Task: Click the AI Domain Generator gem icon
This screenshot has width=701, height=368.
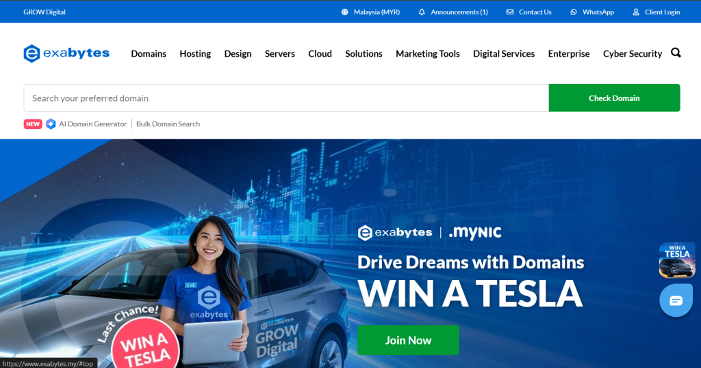Action: [51, 124]
